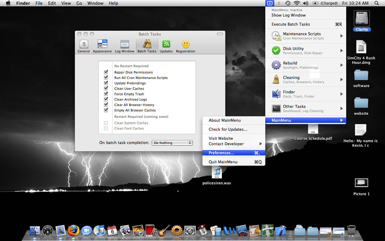385x241 pixels.
Task: Toggle Empty All Browser Caches checkbox
Action: (106, 110)
